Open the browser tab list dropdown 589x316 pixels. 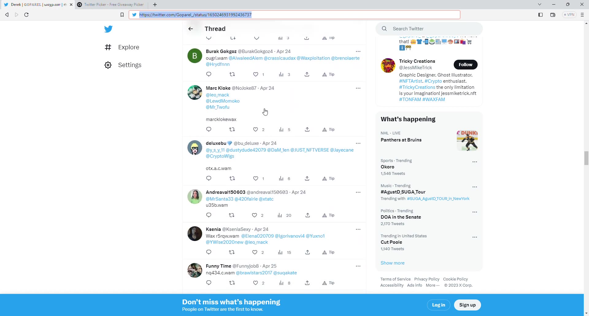click(539, 5)
